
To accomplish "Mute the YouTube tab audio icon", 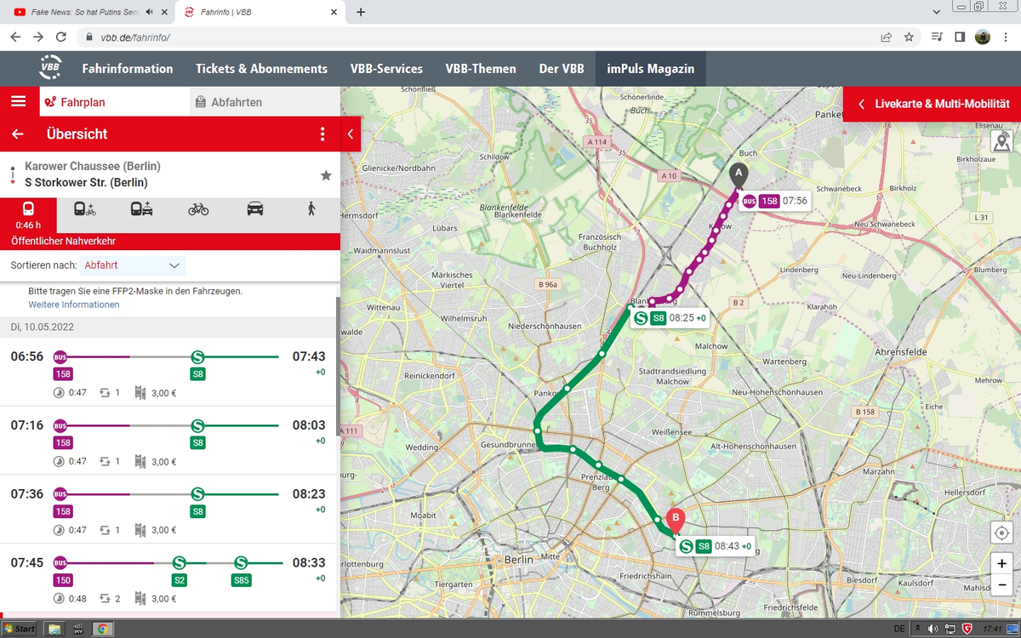I will [x=149, y=12].
